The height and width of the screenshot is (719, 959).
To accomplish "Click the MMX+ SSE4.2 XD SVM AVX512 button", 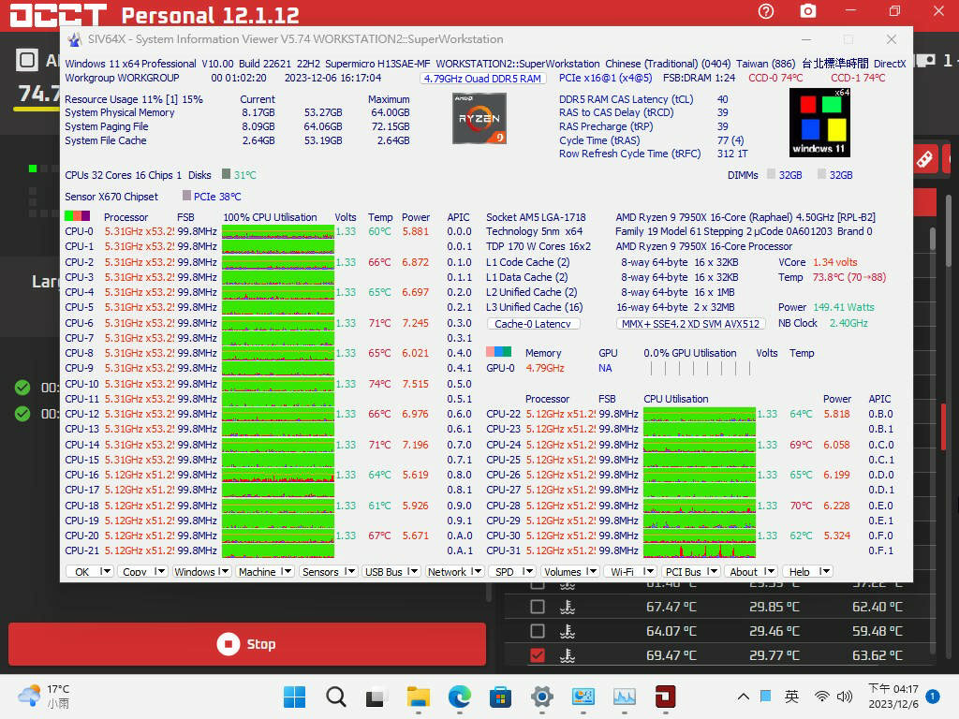I will (x=690, y=323).
